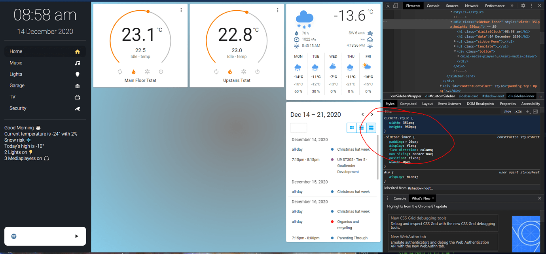This screenshot has height=254, width=546.
Task: Open the Home sidebar item
Action: [45, 51]
